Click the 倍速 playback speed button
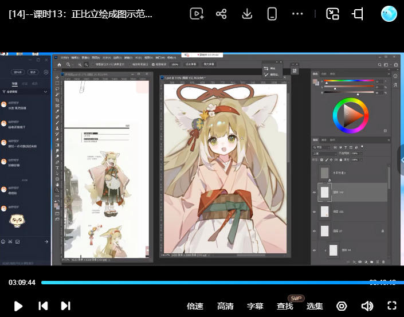 coord(195,306)
